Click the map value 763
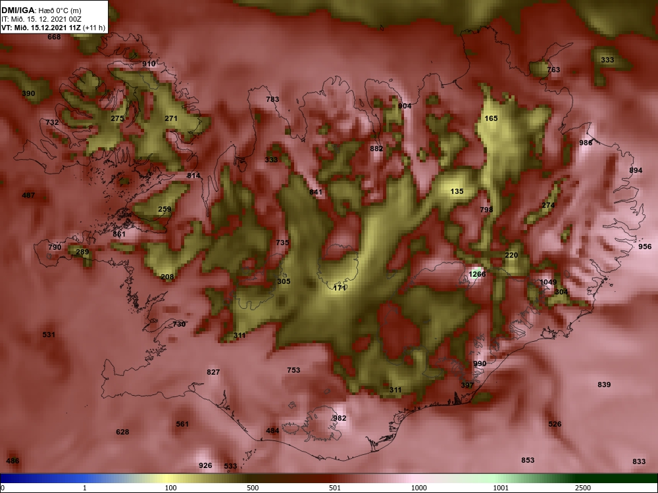658x493 pixels. coord(553,70)
